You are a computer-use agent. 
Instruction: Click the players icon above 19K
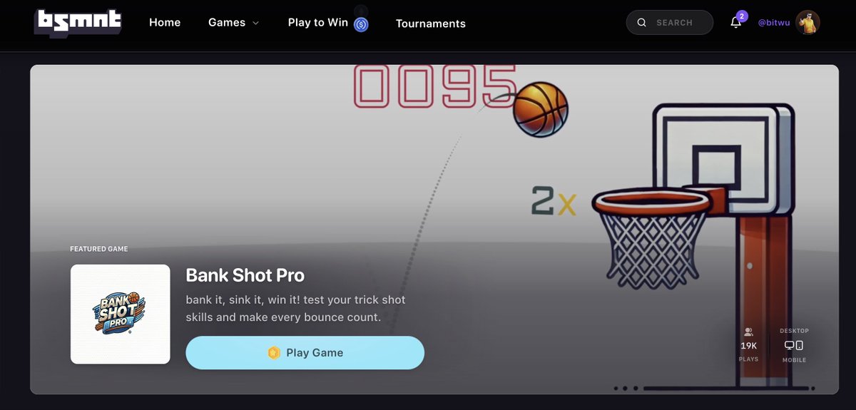748,332
